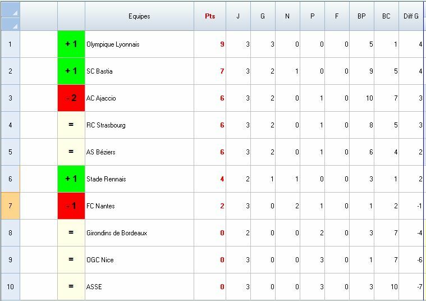The width and height of the screenshot is (426, 301).
Task: Click the Girondins de Bordeaux cell
Action: pyautogui.click(x=139, y=233)
